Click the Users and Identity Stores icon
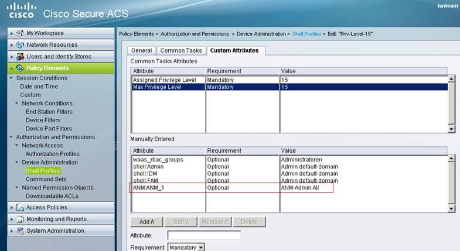This screenshot has width=460, height=251. (x=20, y=57)
